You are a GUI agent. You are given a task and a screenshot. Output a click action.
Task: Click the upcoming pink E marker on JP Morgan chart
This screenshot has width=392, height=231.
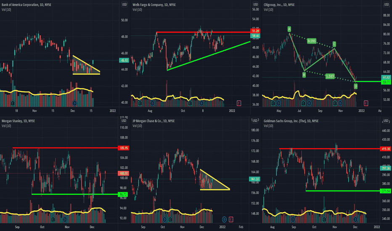[231, 219]
